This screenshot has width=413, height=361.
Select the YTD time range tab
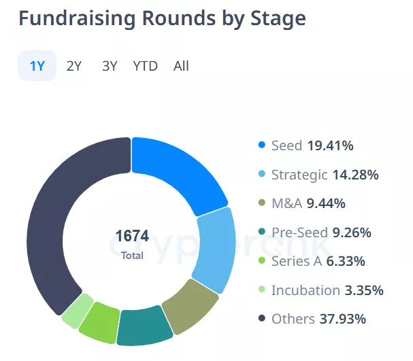pyautogui.click(x=145, y=66)
